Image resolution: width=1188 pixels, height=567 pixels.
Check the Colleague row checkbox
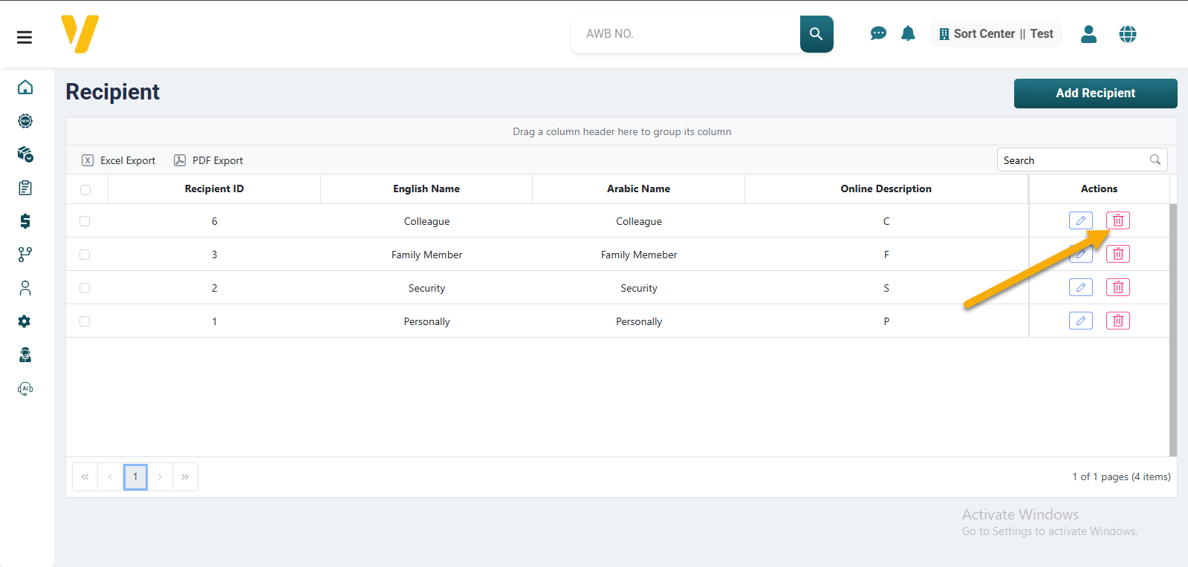[85, 221]
